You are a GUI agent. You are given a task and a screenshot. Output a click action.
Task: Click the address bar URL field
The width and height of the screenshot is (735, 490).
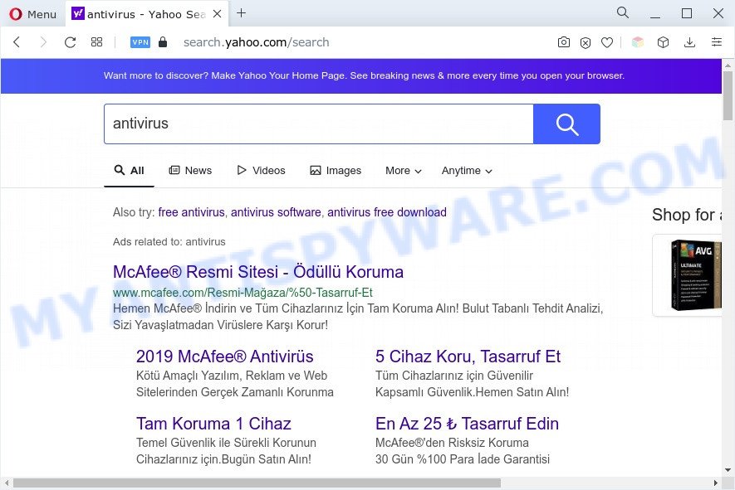point(256,42)
